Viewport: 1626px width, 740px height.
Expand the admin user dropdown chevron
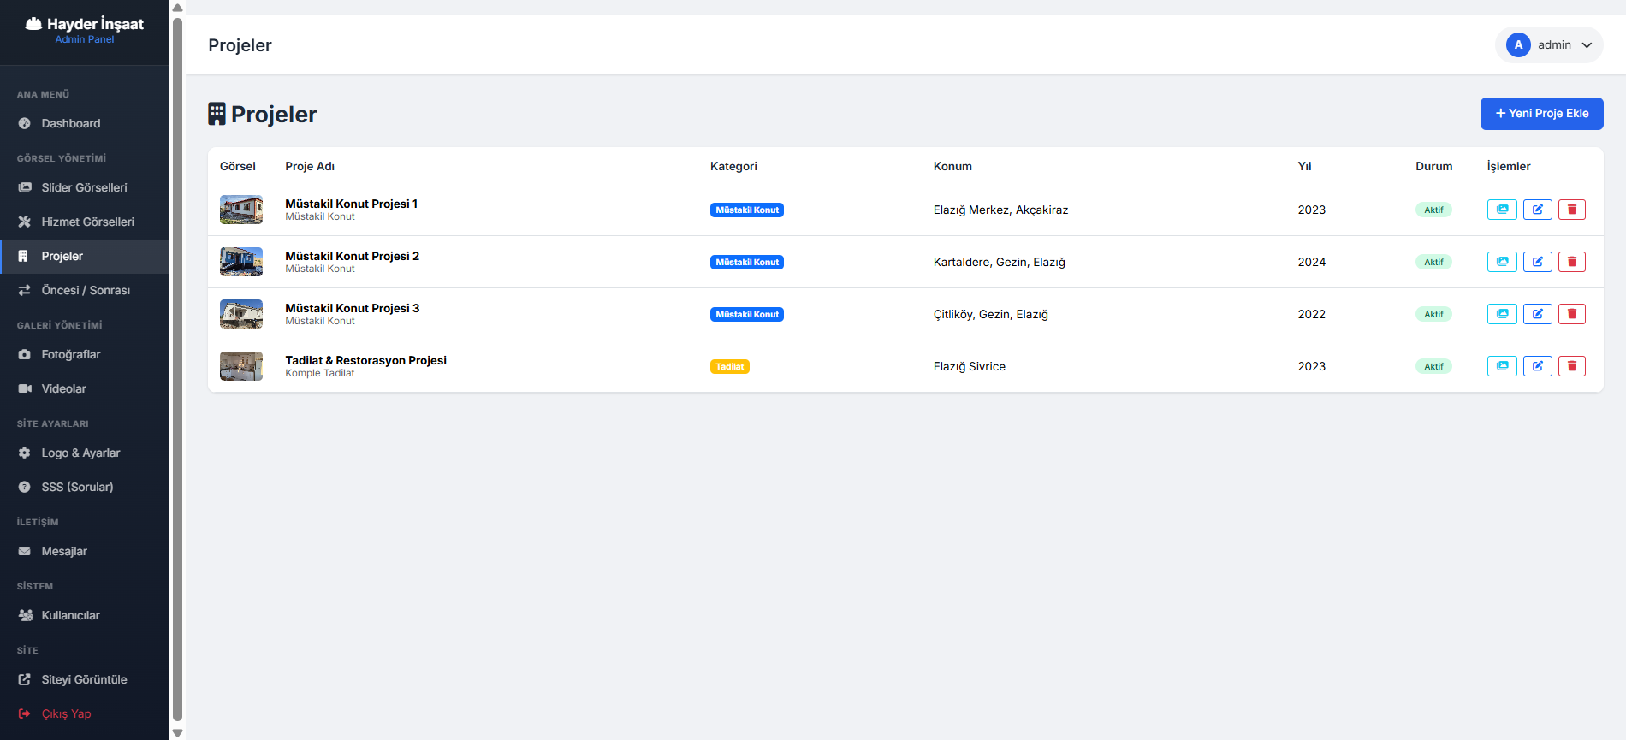pos(1587,45)
